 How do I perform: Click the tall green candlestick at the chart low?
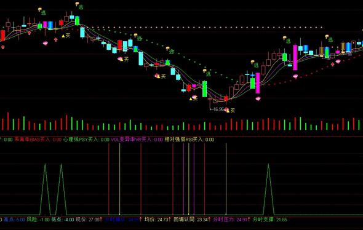(x=205, y=89)
